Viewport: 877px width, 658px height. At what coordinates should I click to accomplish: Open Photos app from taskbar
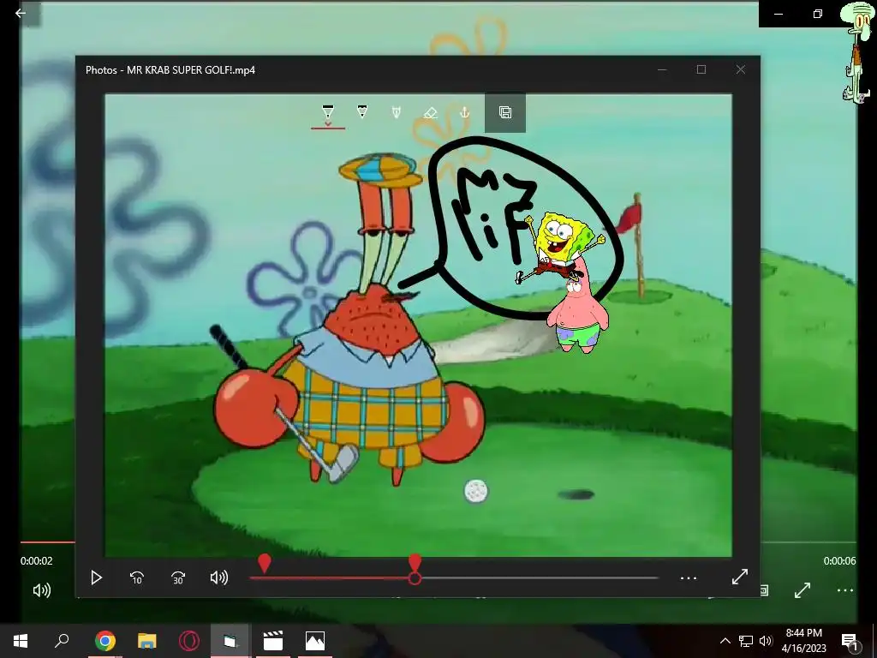(315, 641)
